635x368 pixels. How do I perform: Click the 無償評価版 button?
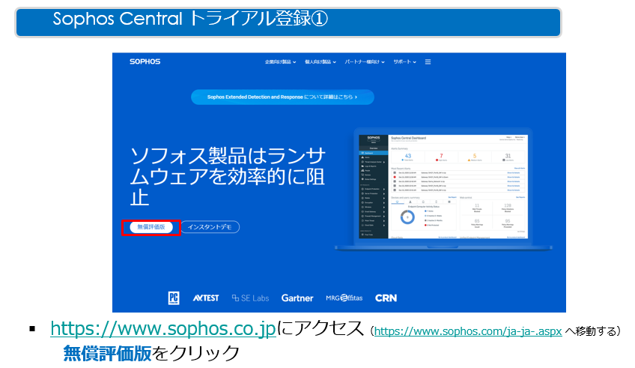pyautogui.click(x=151, y=227)
